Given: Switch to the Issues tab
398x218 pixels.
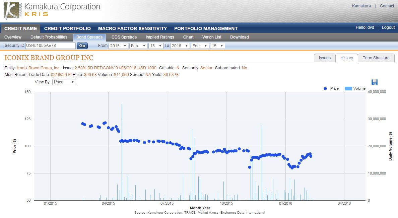Looking at the screenshot, I should click(x=325, y=58).
